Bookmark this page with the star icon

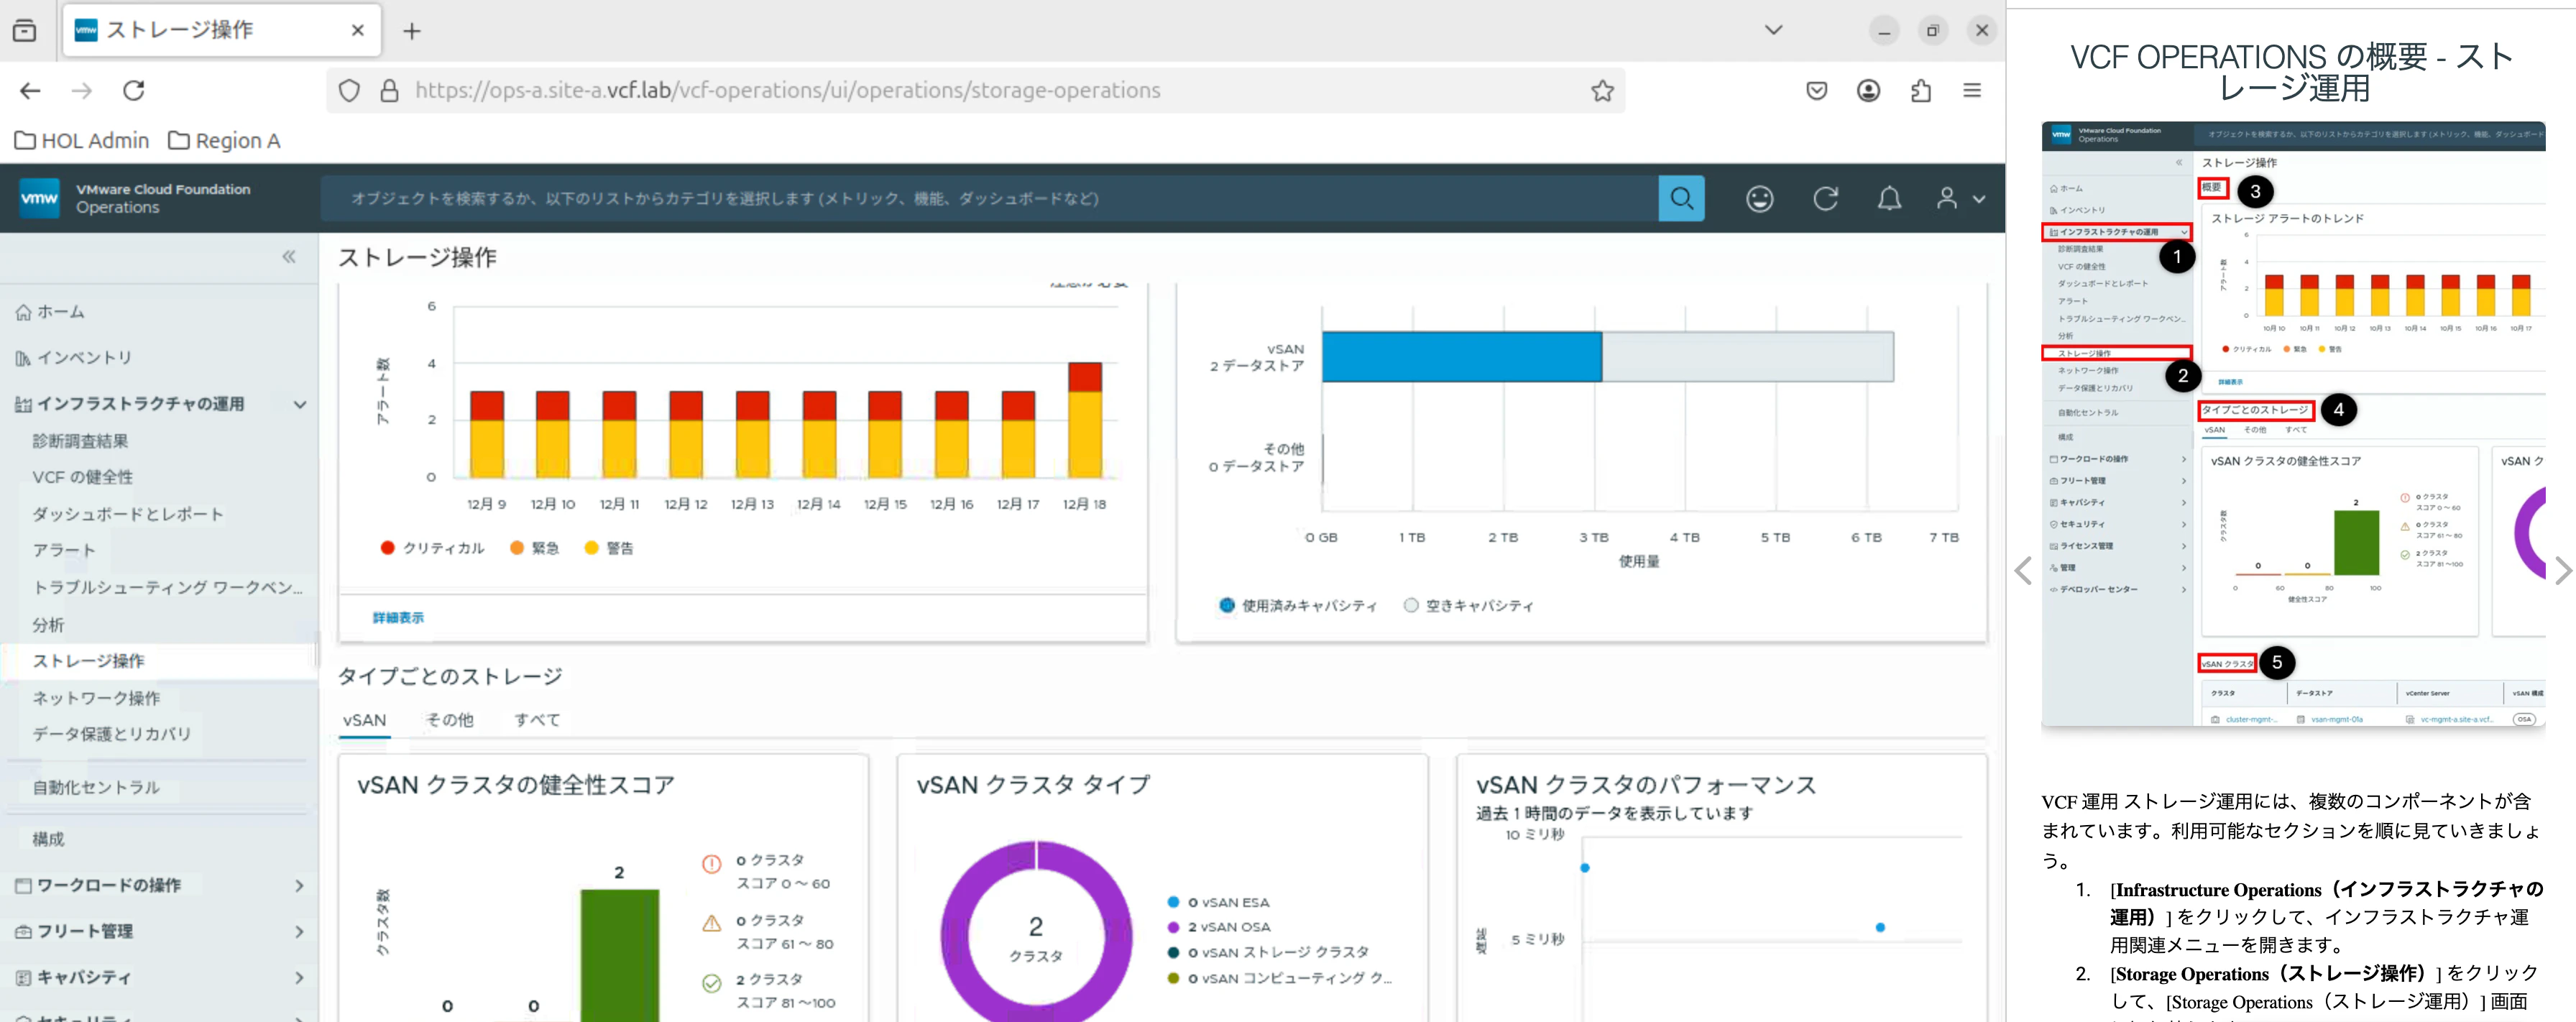1602,90
